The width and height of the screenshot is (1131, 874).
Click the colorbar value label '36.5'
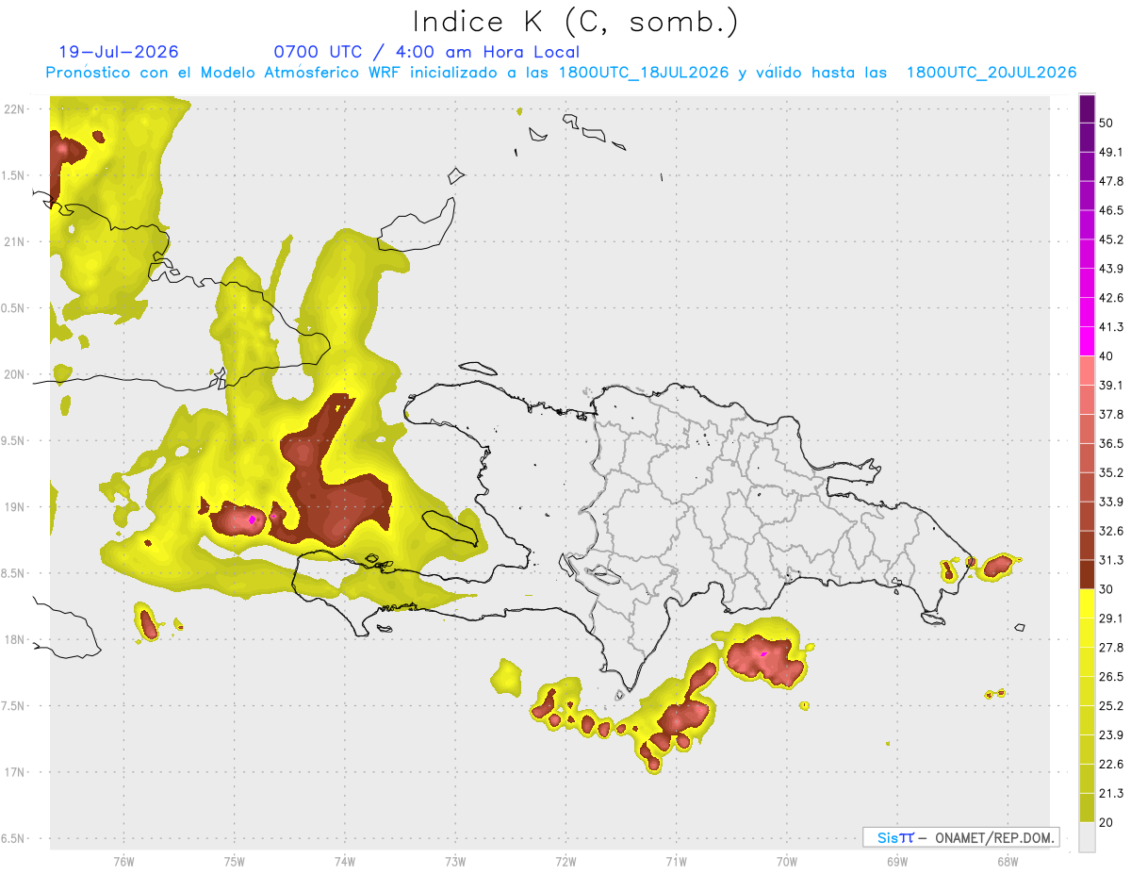tap(1111, 443)
